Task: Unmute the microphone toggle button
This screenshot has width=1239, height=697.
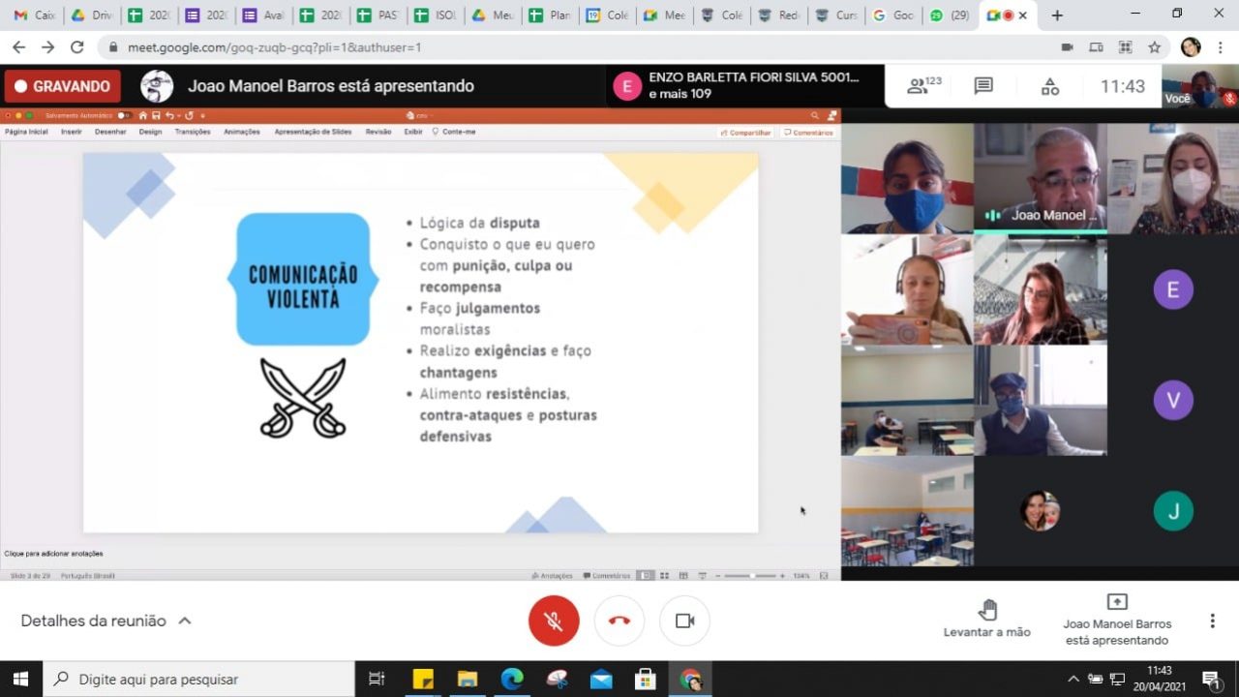Action: pos(554,621)
